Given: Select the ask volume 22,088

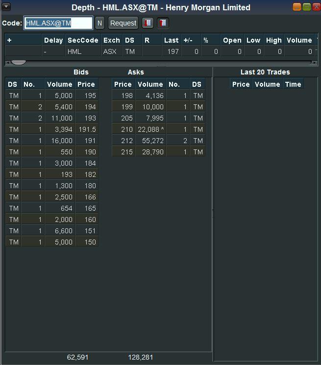Looking at the screenshot, I should coord(151,129).
